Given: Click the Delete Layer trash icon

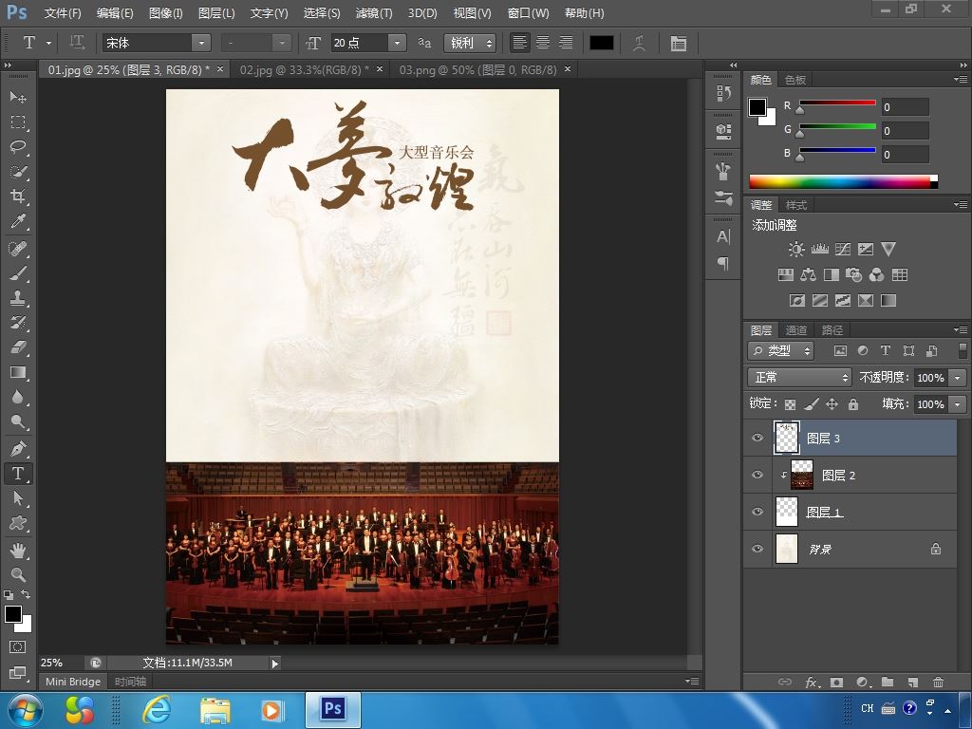Looking at the screenshot, I should (938, 682).
